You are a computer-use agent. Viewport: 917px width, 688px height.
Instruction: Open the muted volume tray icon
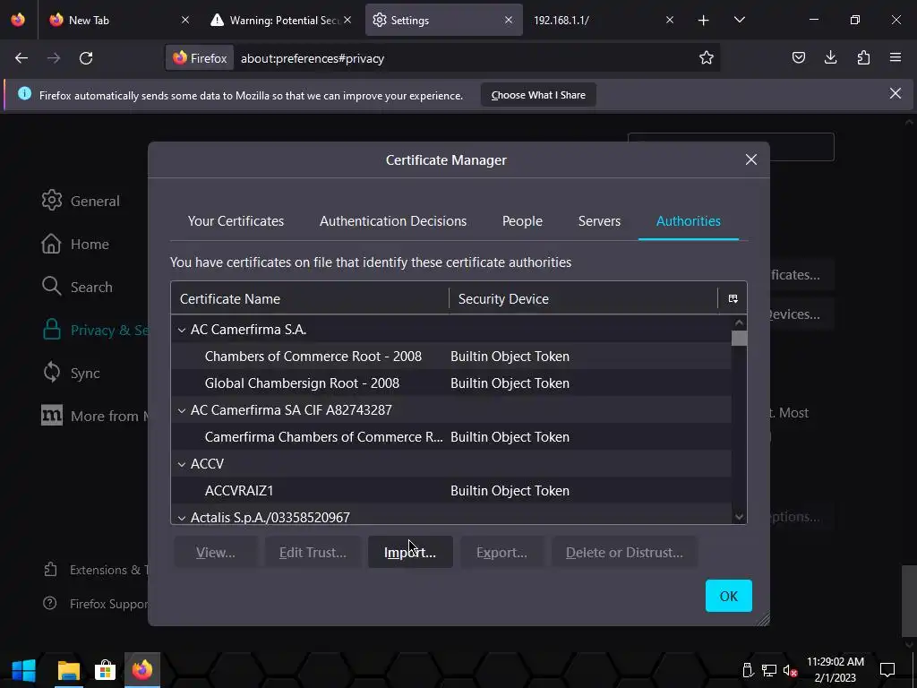point(790,670)
